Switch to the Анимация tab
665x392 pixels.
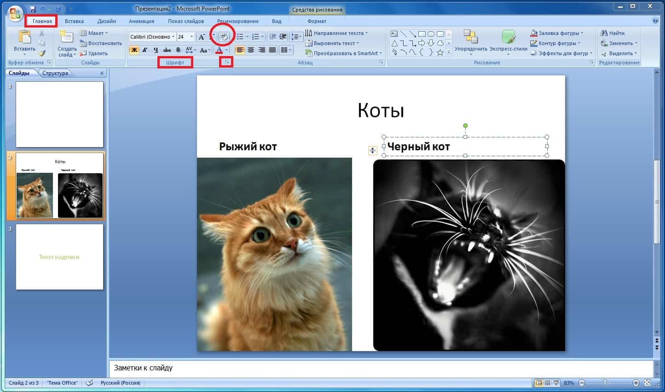point(141,21)
